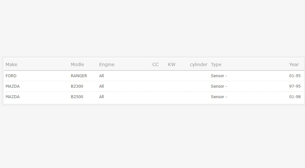This screenshot has width=305, height=168.
Task: Click the RANGER model cell
Action: [79, 76]
